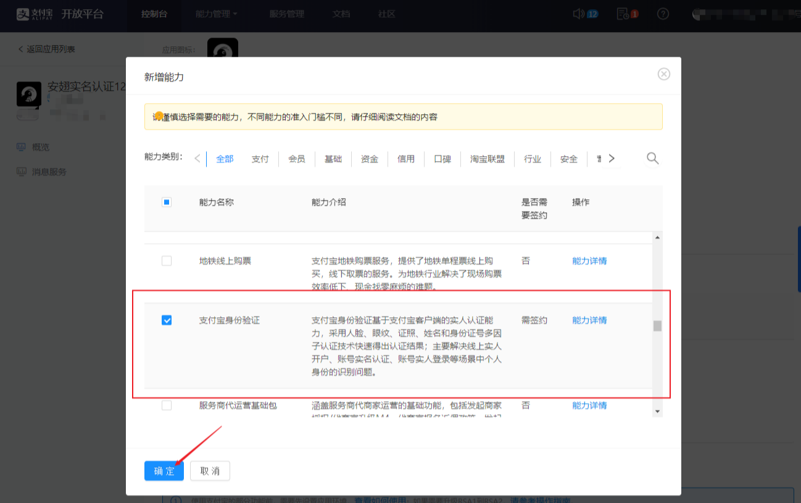Click the 支付宝身份验证 capability name

click(x=230, y=320)
